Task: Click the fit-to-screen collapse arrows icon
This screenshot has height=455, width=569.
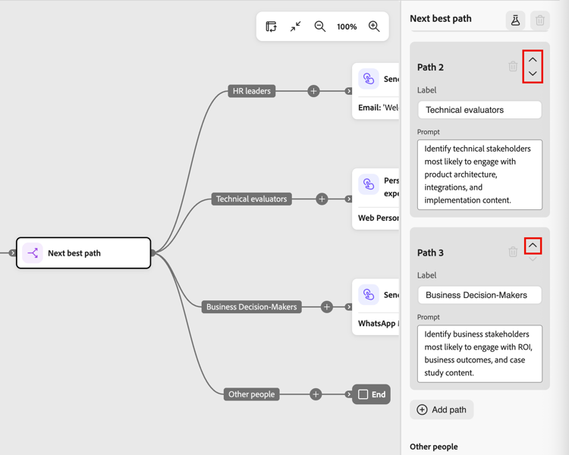Action: point(295,27)
